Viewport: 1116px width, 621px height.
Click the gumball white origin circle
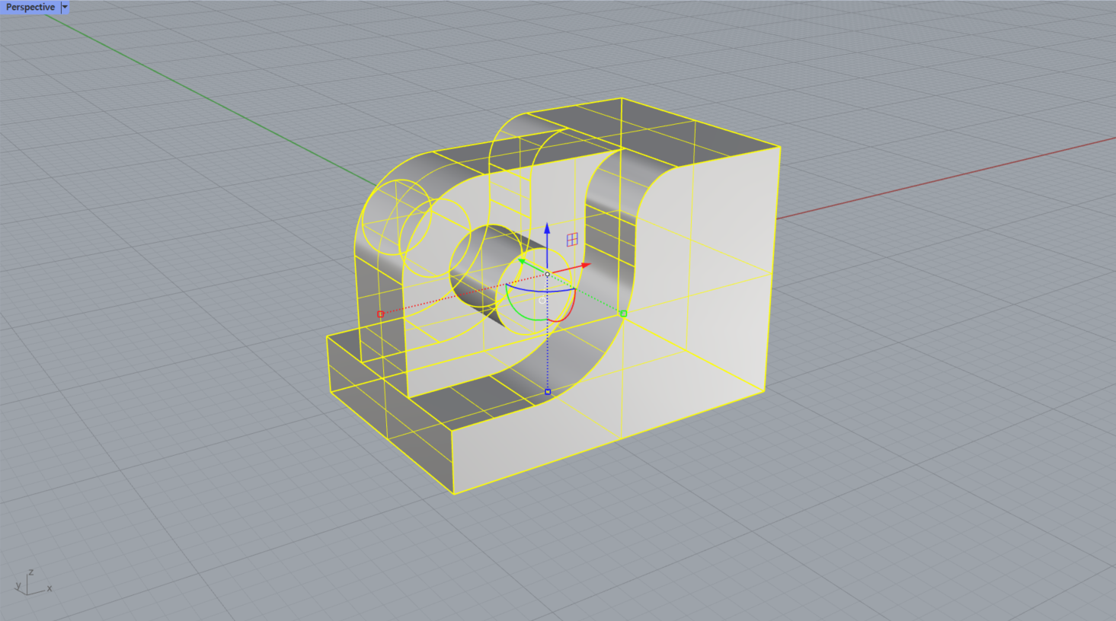(x=547, y=274)
